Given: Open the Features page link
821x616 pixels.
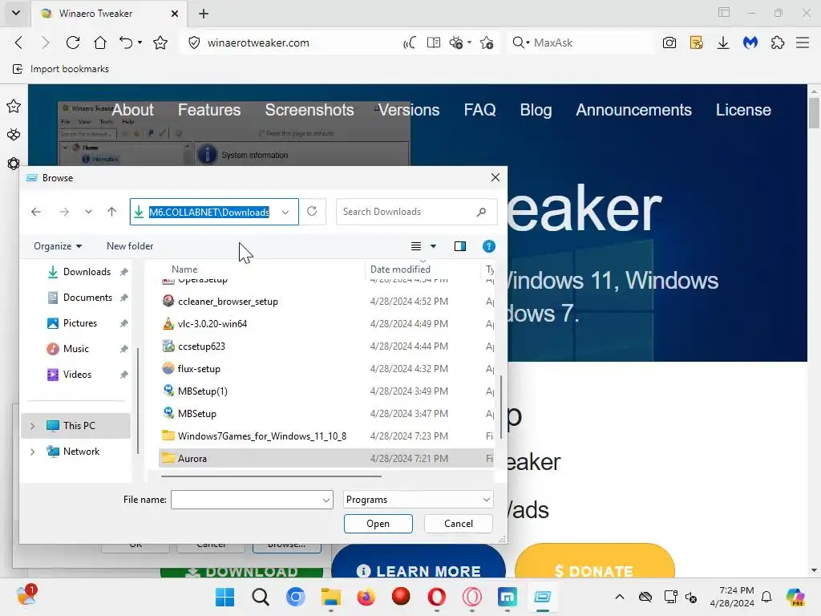Looking at the screenshot, I should tap(209, 110).
